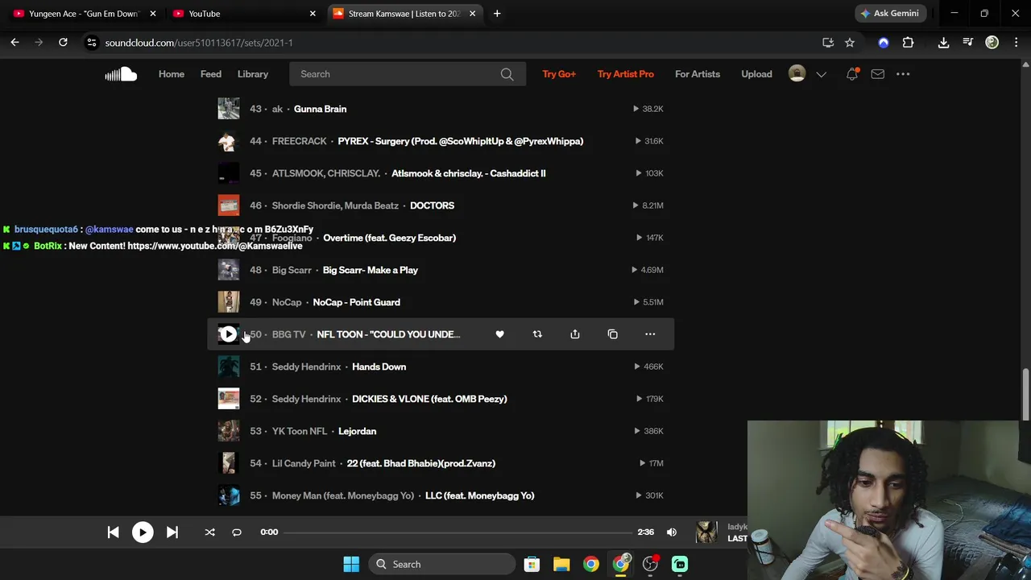Open the DOCTORS track title
1031x580 pixels.
[432, 205]
